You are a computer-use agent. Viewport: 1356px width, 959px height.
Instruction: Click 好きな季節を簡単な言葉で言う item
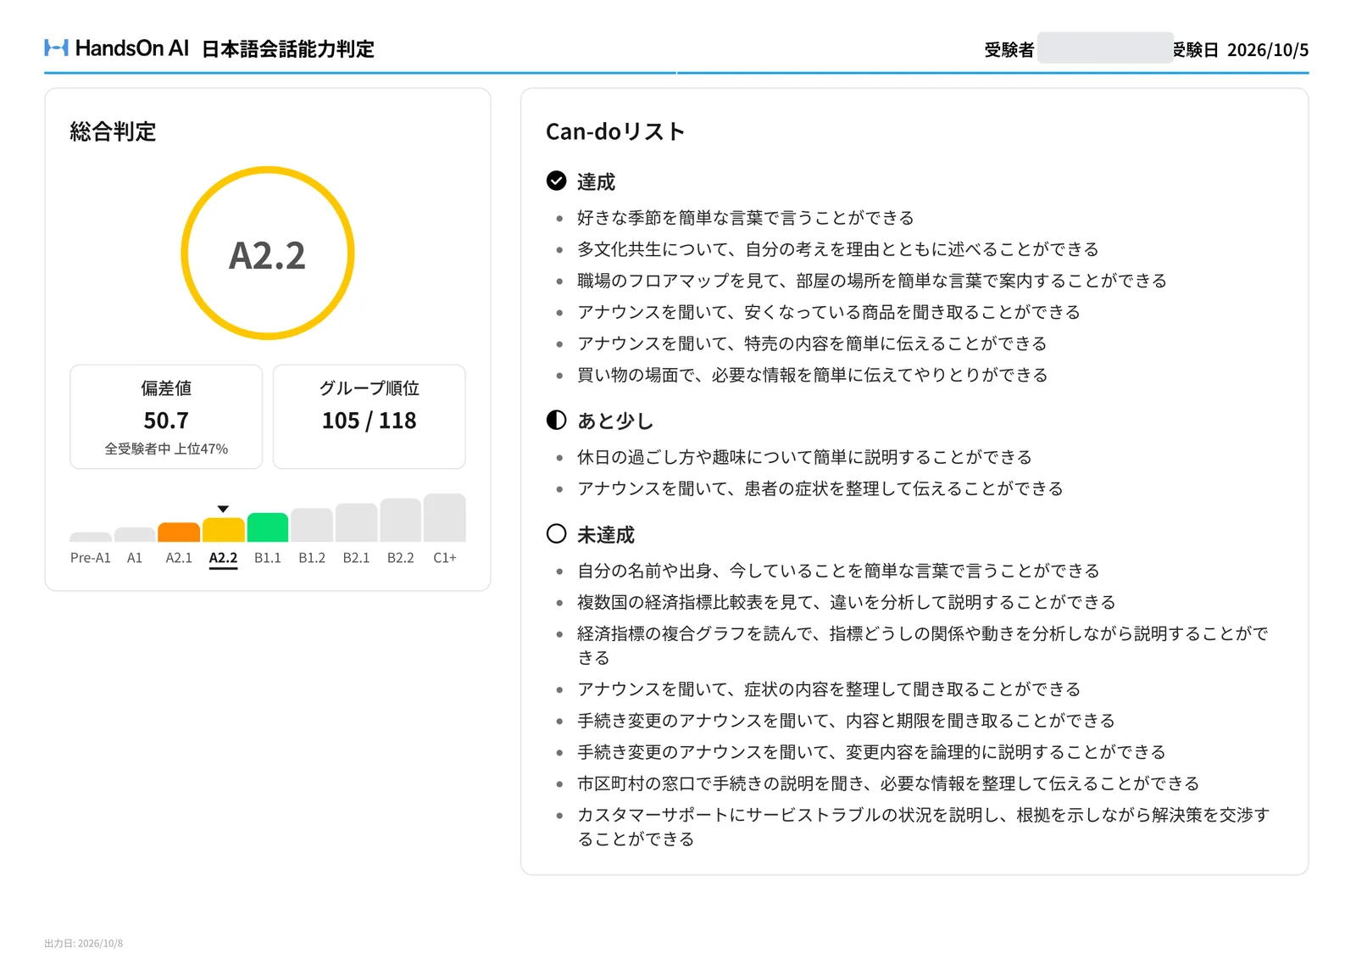(x=746, y=218)
